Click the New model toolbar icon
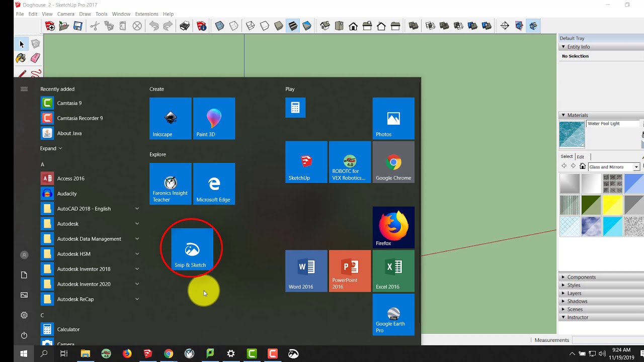Image resolution: width=644 pixels, height=362 pixels. point(50,26)
